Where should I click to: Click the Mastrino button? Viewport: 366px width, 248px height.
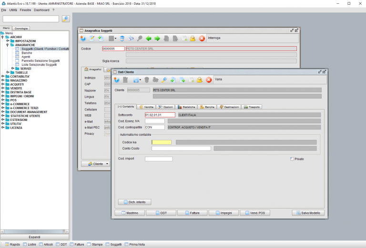click(x=130, y=213)
